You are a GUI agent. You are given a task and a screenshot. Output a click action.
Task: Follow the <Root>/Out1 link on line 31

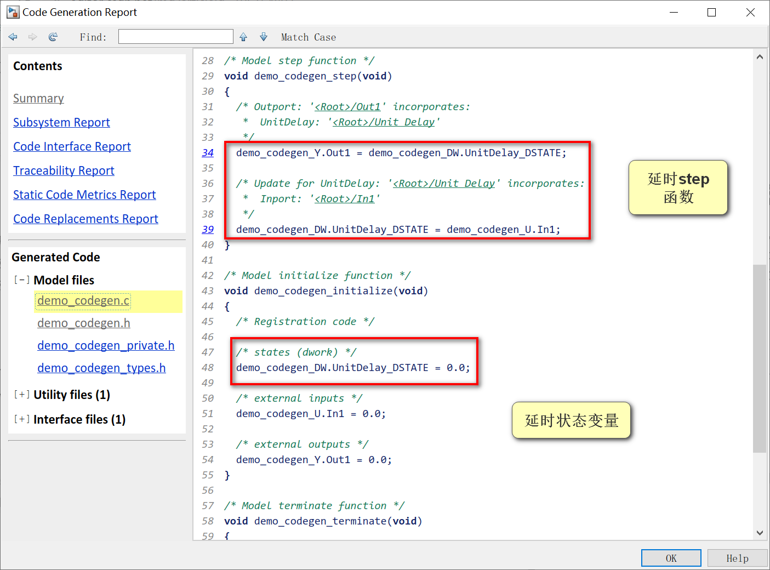click(347, 107)
